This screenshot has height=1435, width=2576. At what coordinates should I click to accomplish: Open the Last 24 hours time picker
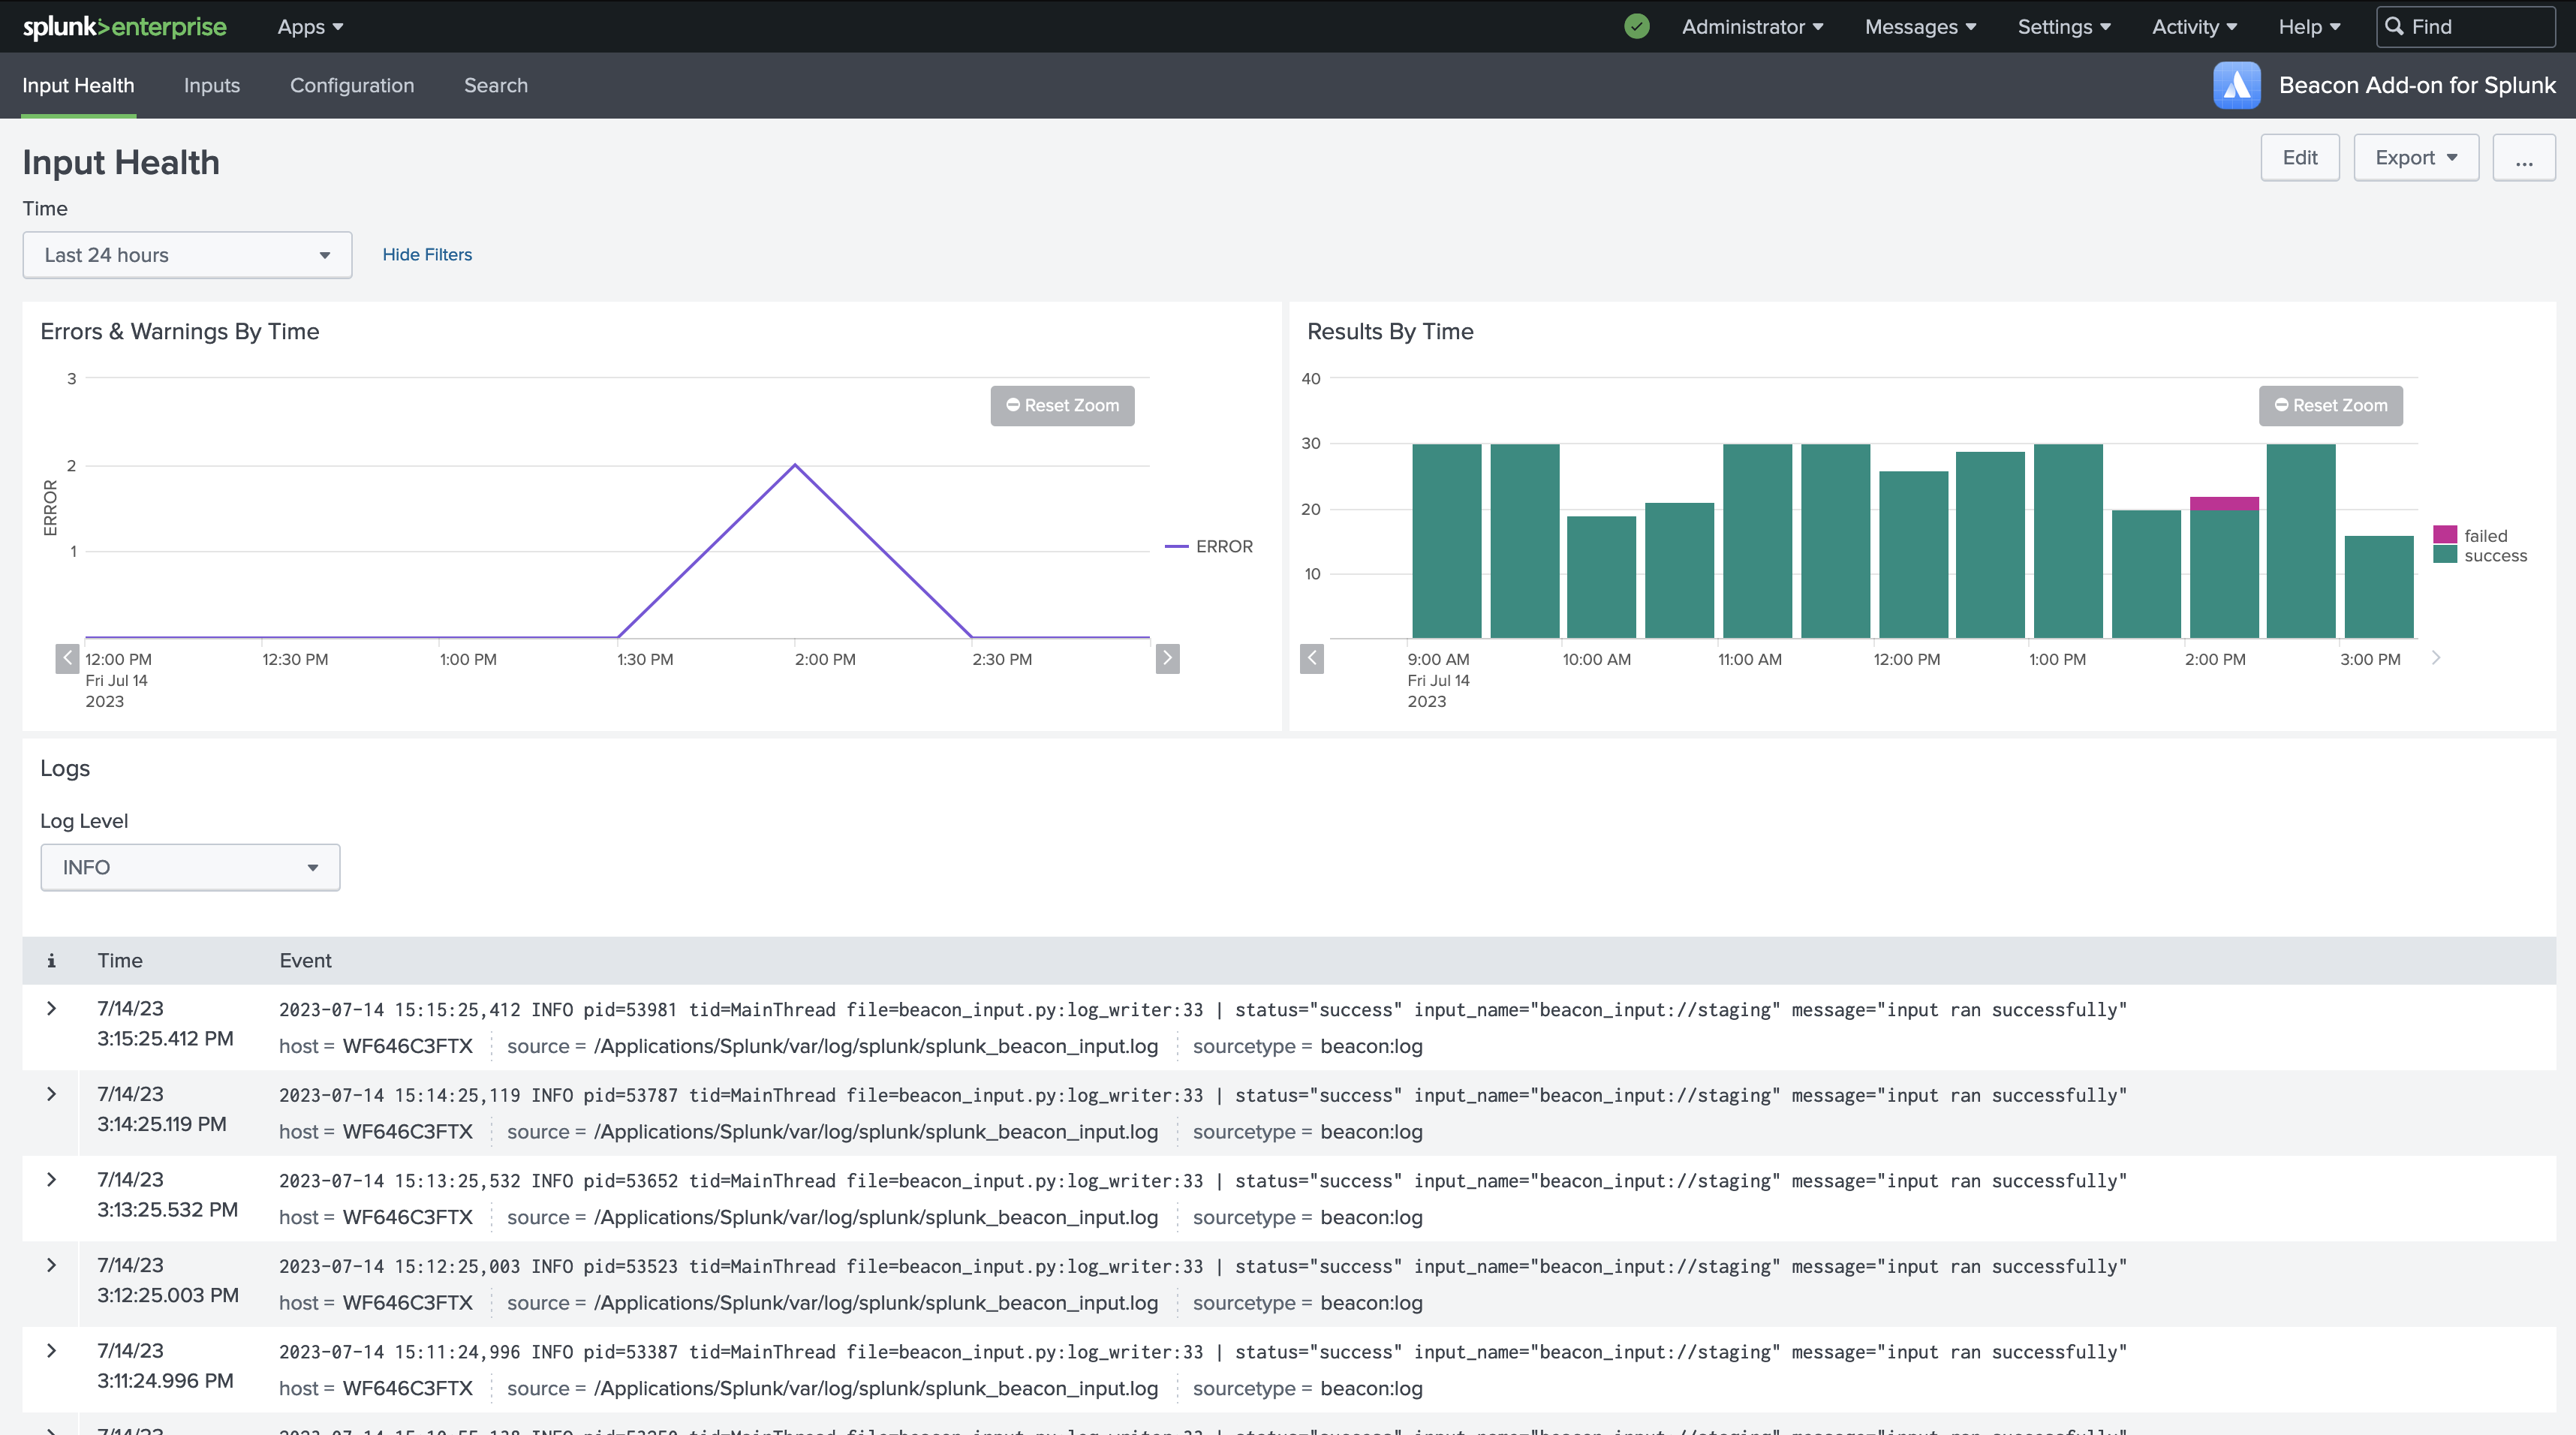(187, 255)
